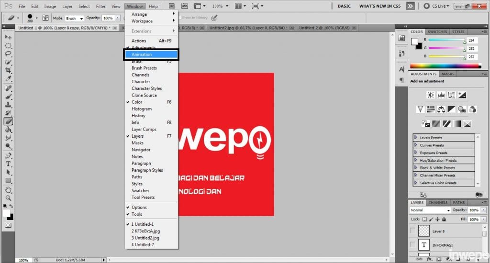490x263 pixels.
Task: Add a Brightness/Contrast adjustment
Action: (x=431, y=95)
